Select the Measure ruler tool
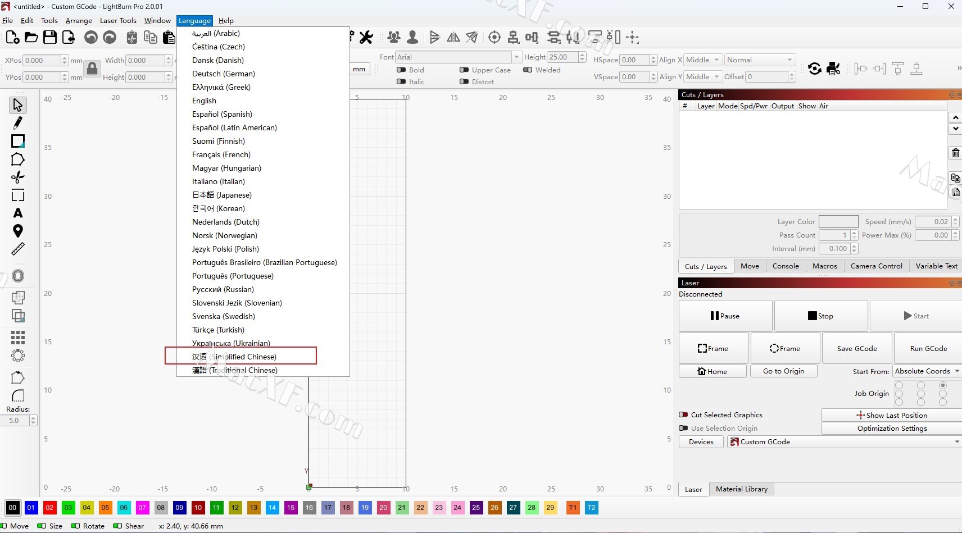 18,249
